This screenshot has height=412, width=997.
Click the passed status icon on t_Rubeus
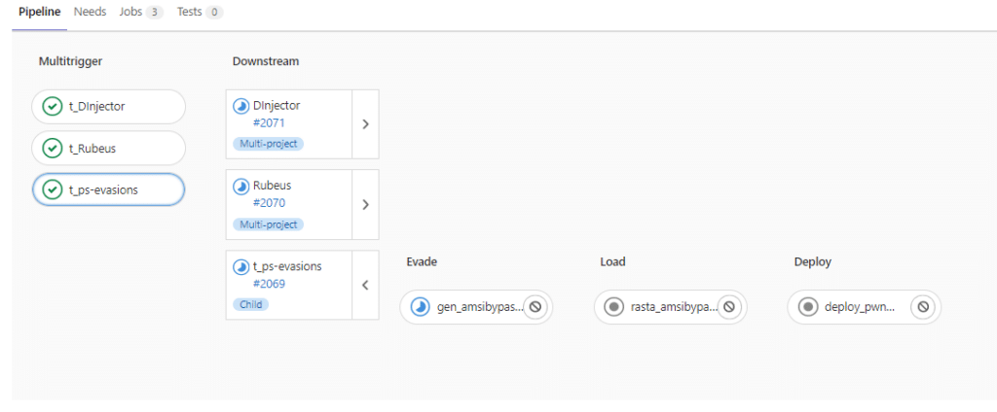tap(53, 148)
